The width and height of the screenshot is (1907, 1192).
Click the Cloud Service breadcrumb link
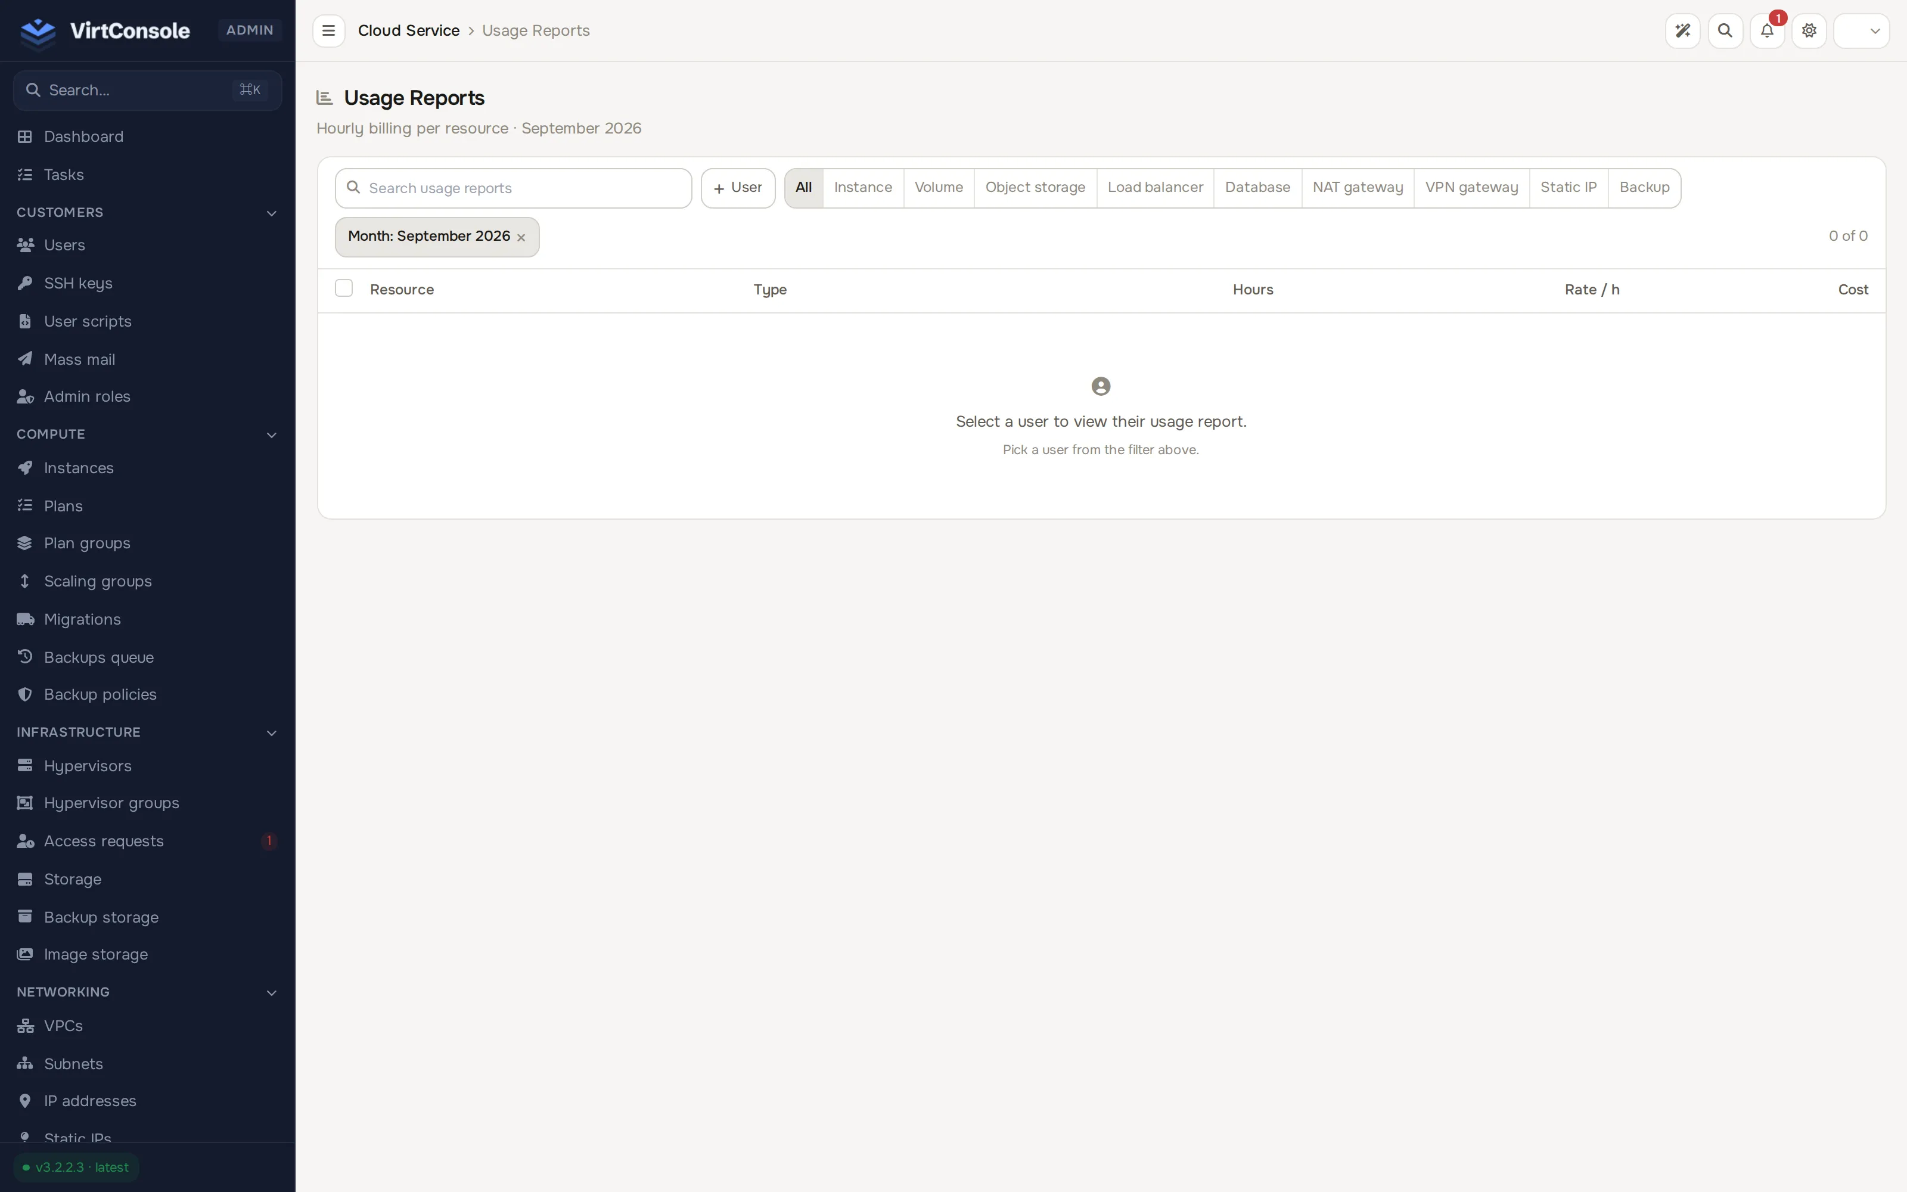[x=408, y=31]
